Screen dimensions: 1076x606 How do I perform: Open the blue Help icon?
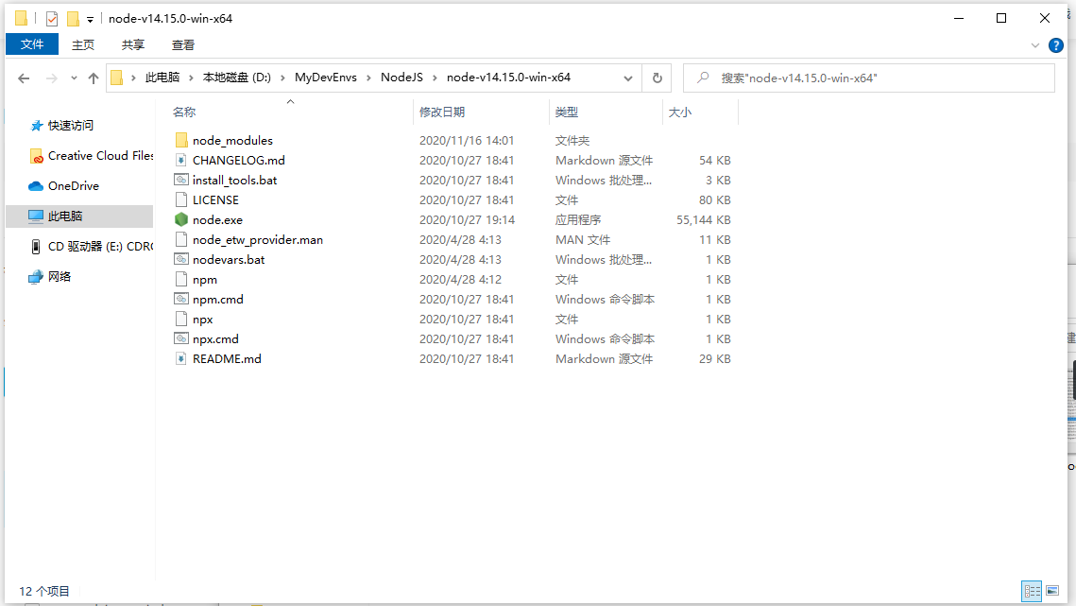click(1056, 45)
